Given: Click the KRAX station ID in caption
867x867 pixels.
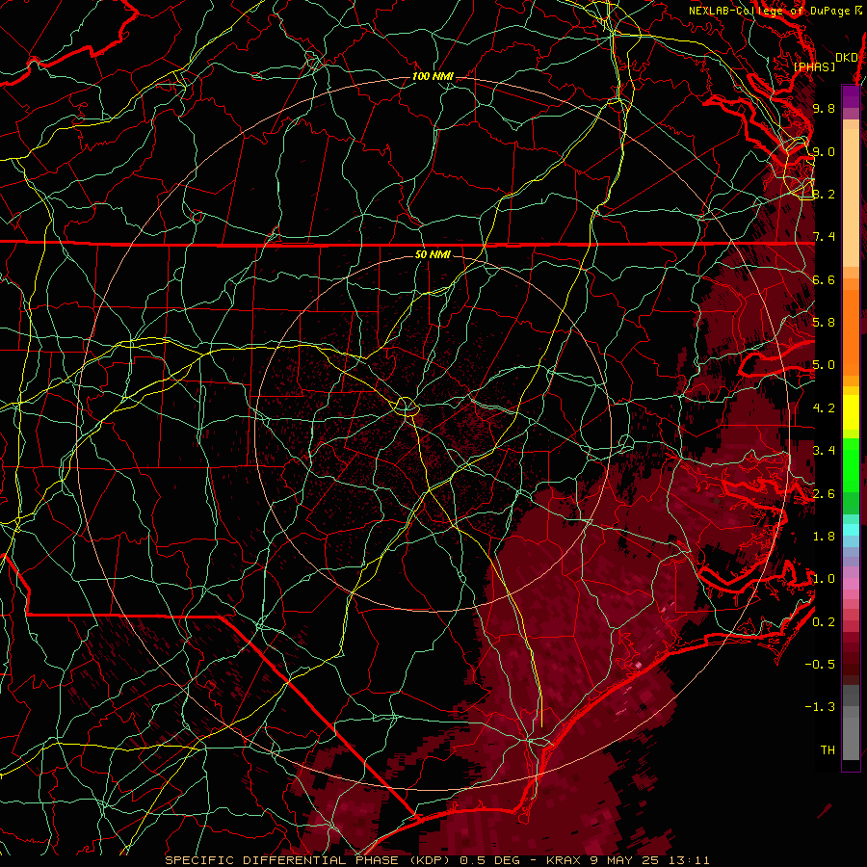Looking at the screenshot, I should 565,860.
